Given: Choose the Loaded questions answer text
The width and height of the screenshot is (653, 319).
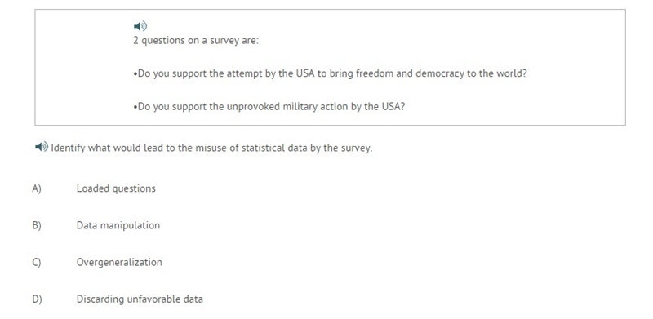Looking at the screenshot, I should point(116,188).
